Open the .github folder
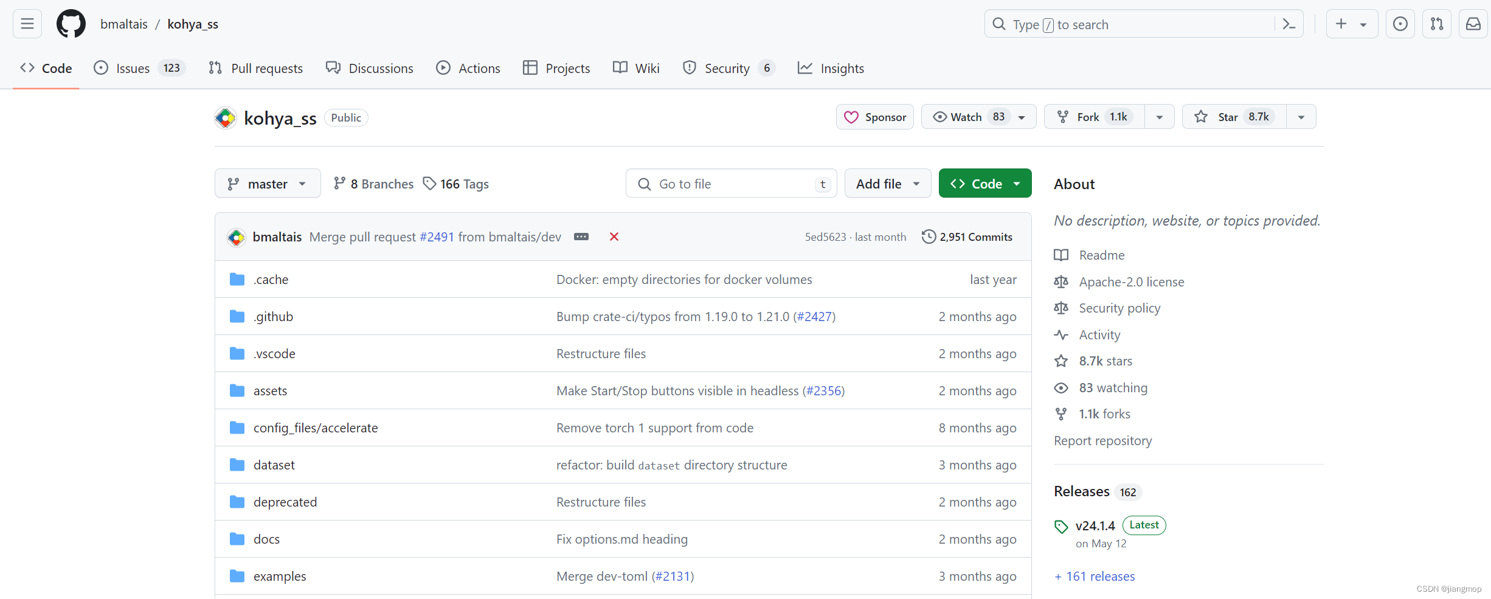Screen dimensions: 1491x599 273,317
